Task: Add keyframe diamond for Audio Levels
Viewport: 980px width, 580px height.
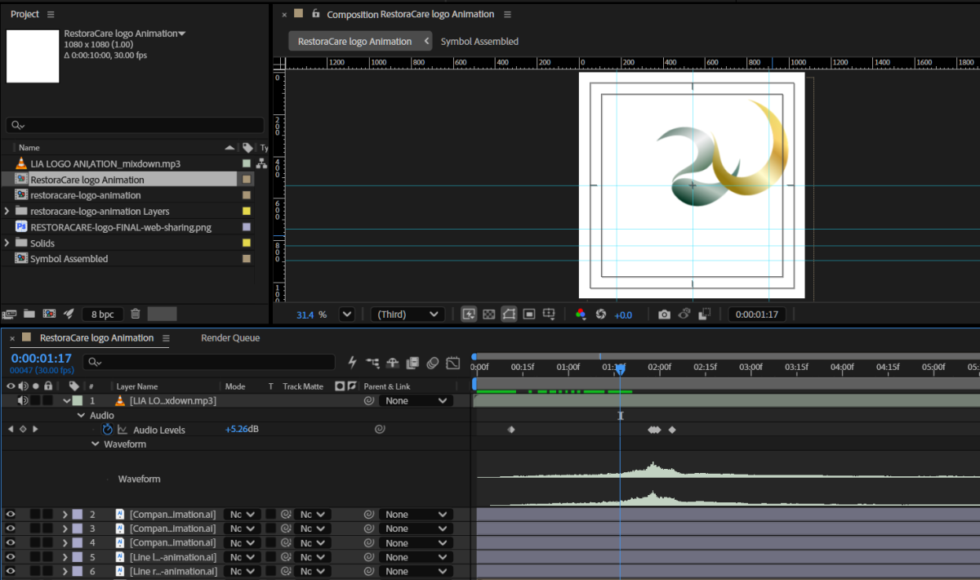Action: tap(23, 429)
